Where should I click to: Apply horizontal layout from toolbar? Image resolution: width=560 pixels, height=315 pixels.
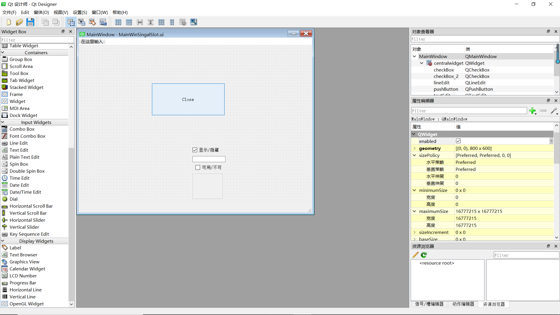[118, 22]
